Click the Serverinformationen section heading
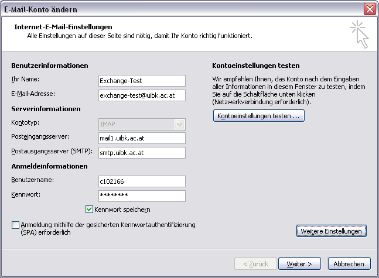Image resolution: width=379 pixels, height=278 pixels. click(46, 109)
